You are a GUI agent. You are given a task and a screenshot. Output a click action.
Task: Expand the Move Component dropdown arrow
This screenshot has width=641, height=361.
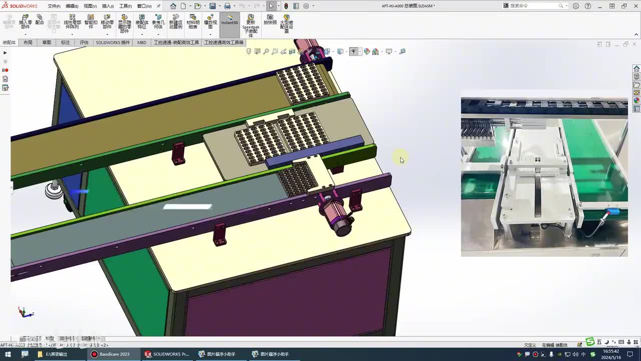coord(107,34)
